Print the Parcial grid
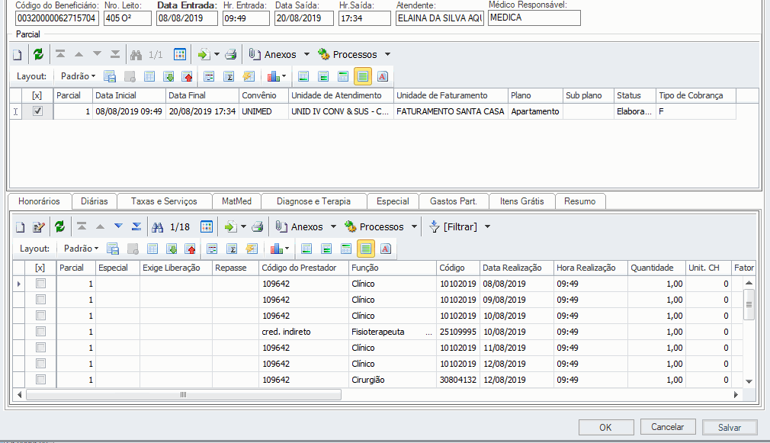The image size is (770, 443). tap(231, 54)
